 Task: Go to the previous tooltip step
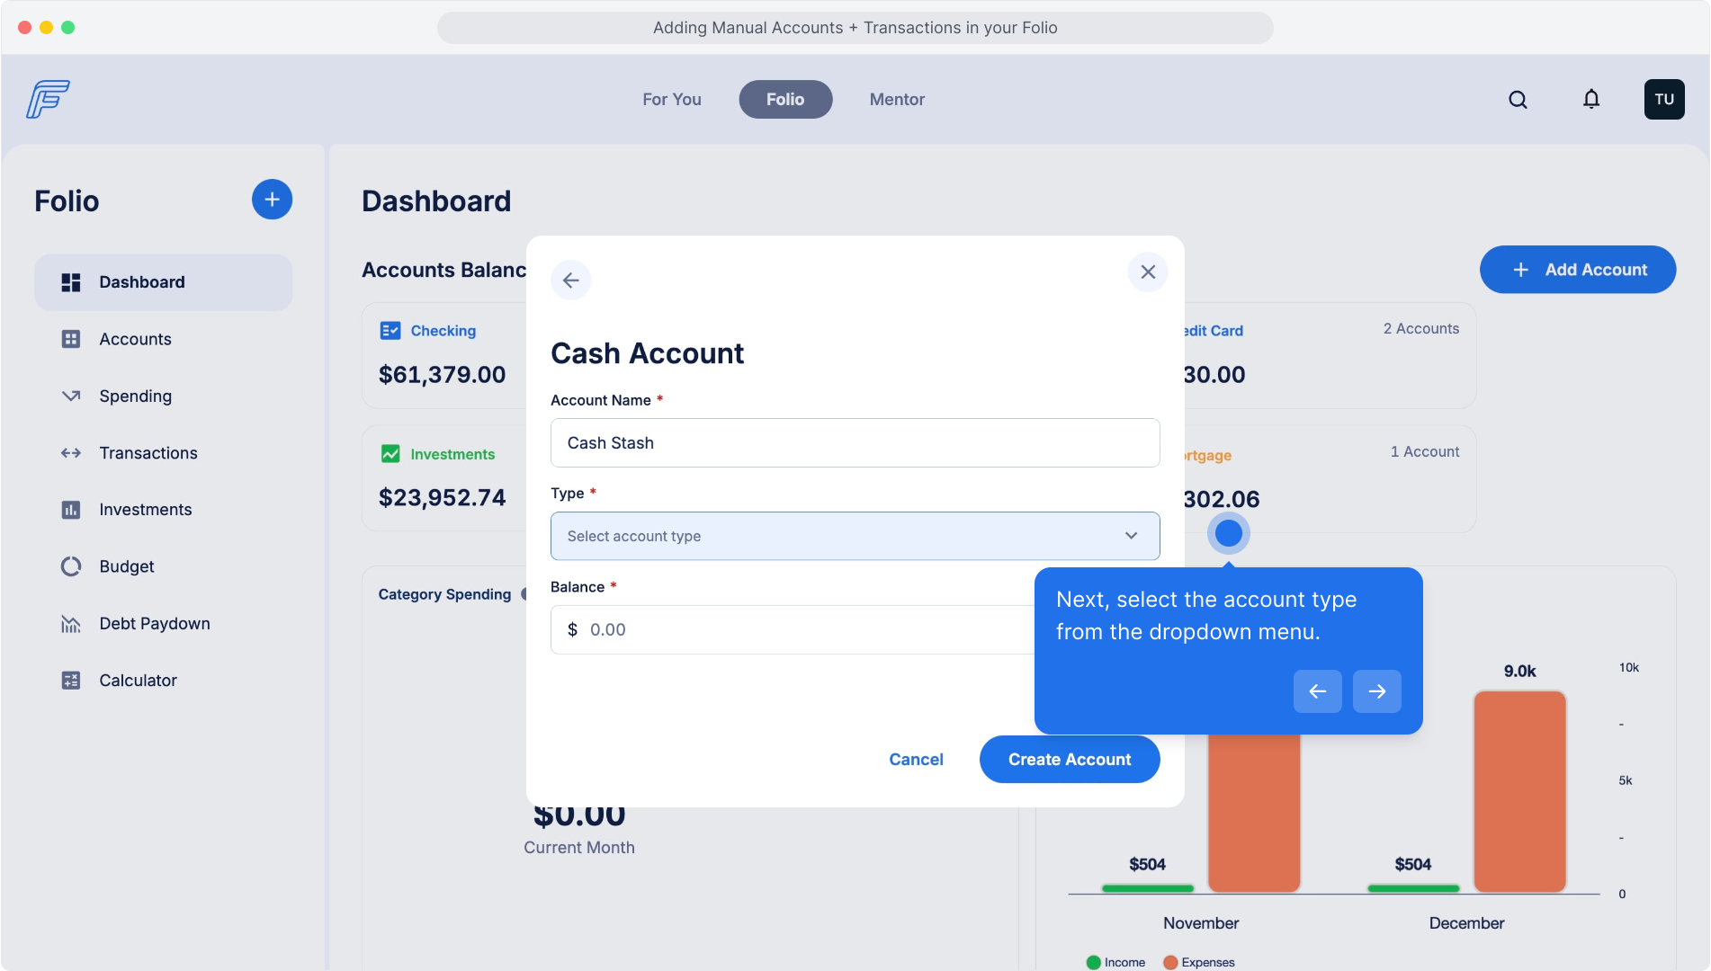coord(1317,691)
